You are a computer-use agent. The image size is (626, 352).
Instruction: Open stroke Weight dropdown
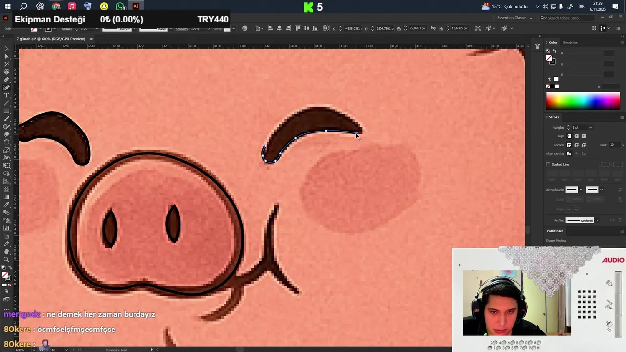click(590, 128)
